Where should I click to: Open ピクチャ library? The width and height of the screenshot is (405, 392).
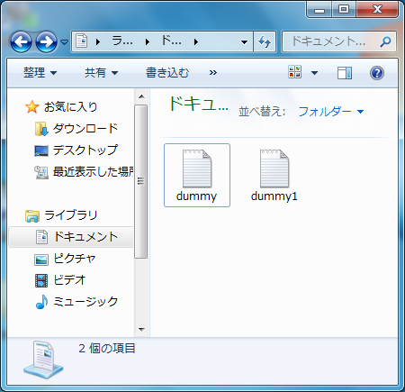pos(75,259)
